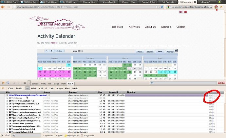Open the scheduler Week view tab
The width and height of the screenshot is (226, 138).
pos(140,52)
